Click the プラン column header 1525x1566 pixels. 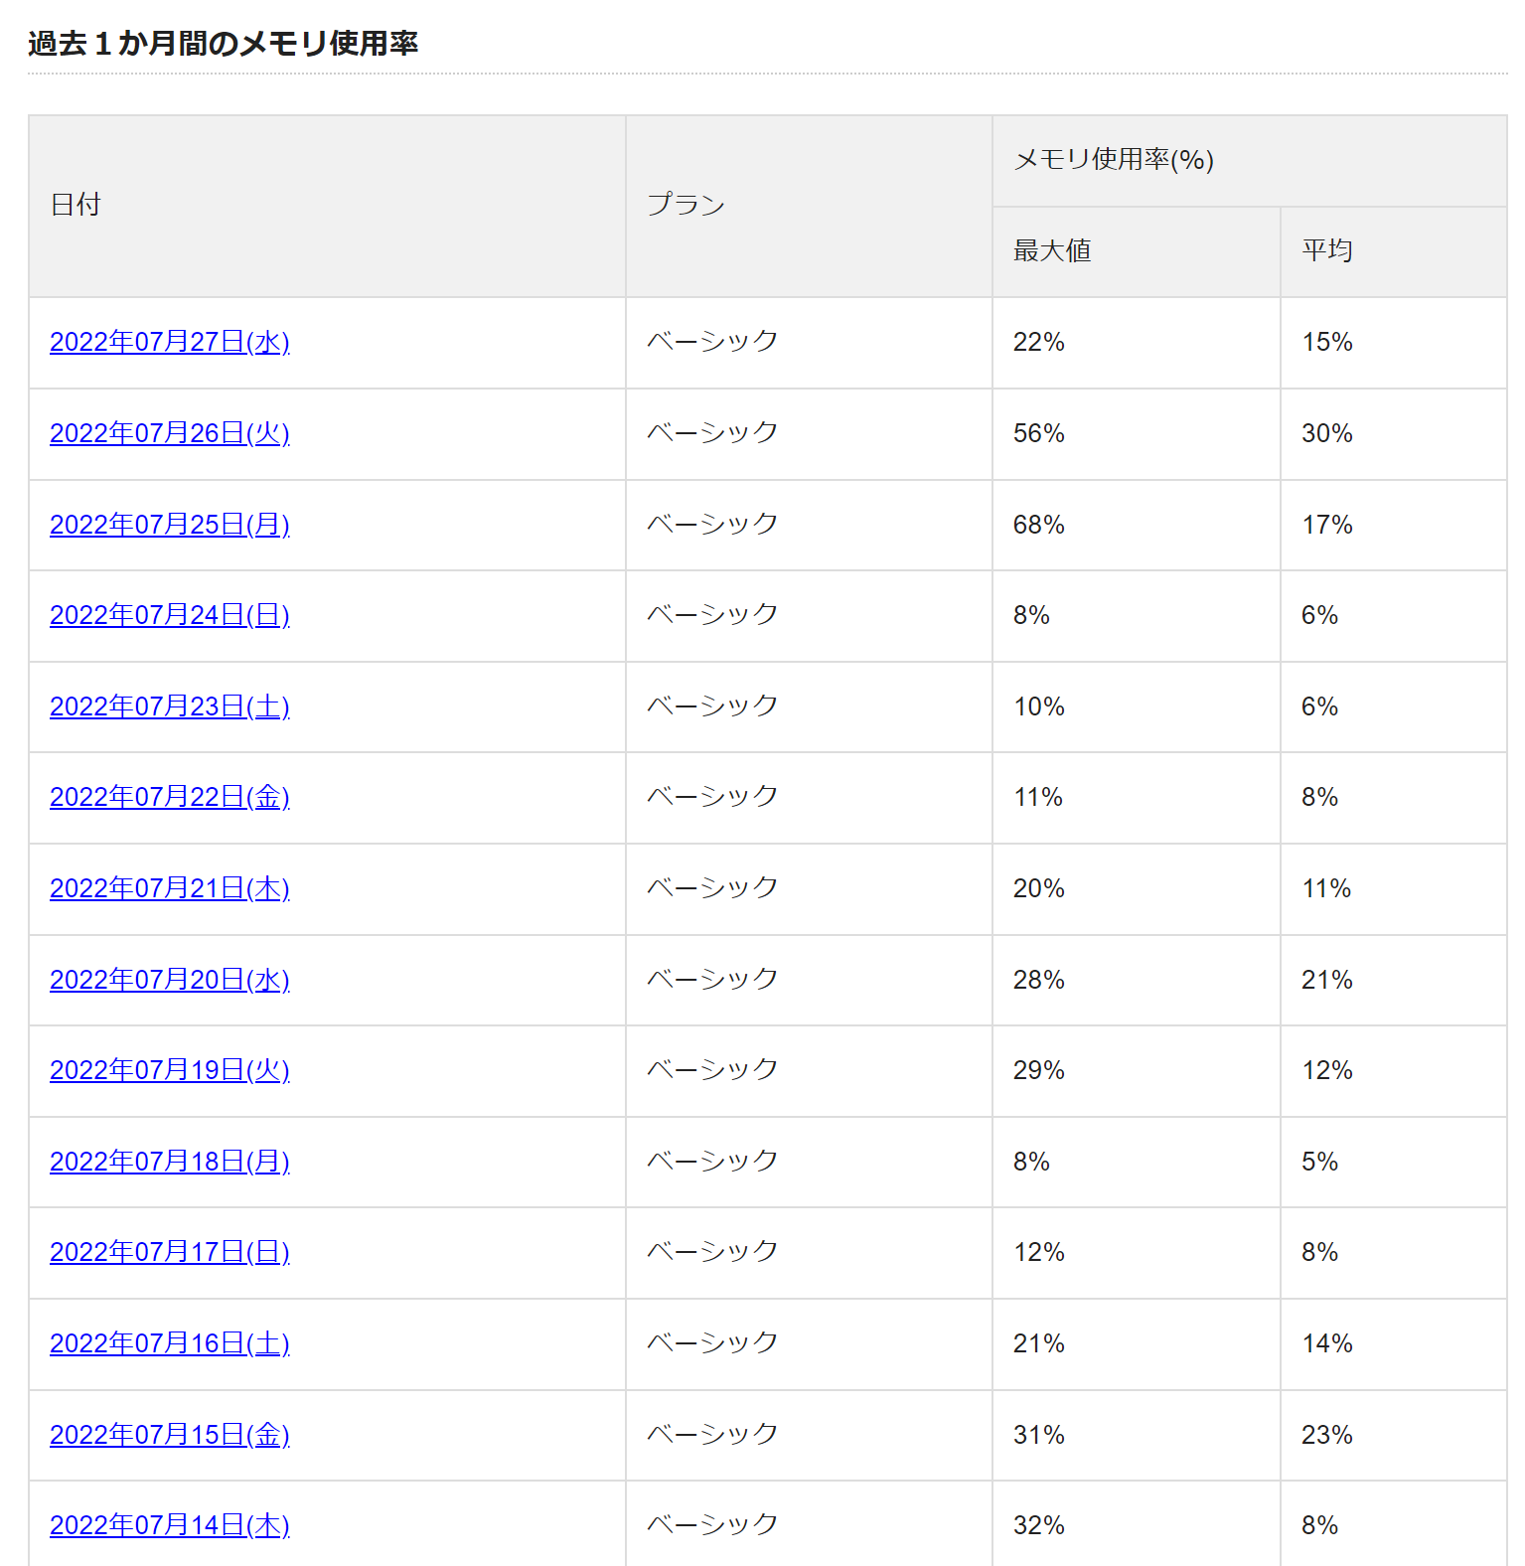(809, 206)
